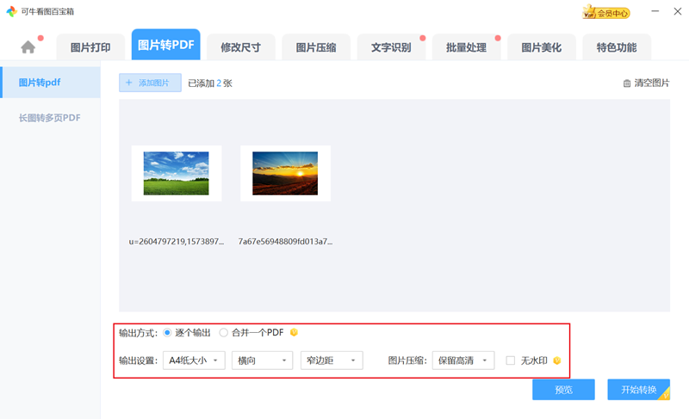Switch to the 图片打印 tab
The height and width of the screenshot is (419, 689).
tap(90, 47)
